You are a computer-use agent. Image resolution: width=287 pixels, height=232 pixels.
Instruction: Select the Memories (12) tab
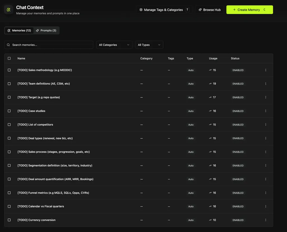(x=19, y=31)
